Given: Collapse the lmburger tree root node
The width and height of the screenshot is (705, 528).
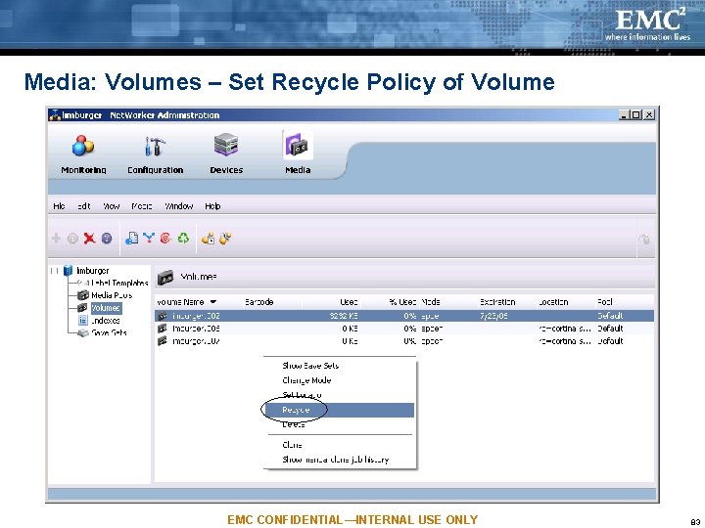Looking at the screenshot, I should point(54,271).
